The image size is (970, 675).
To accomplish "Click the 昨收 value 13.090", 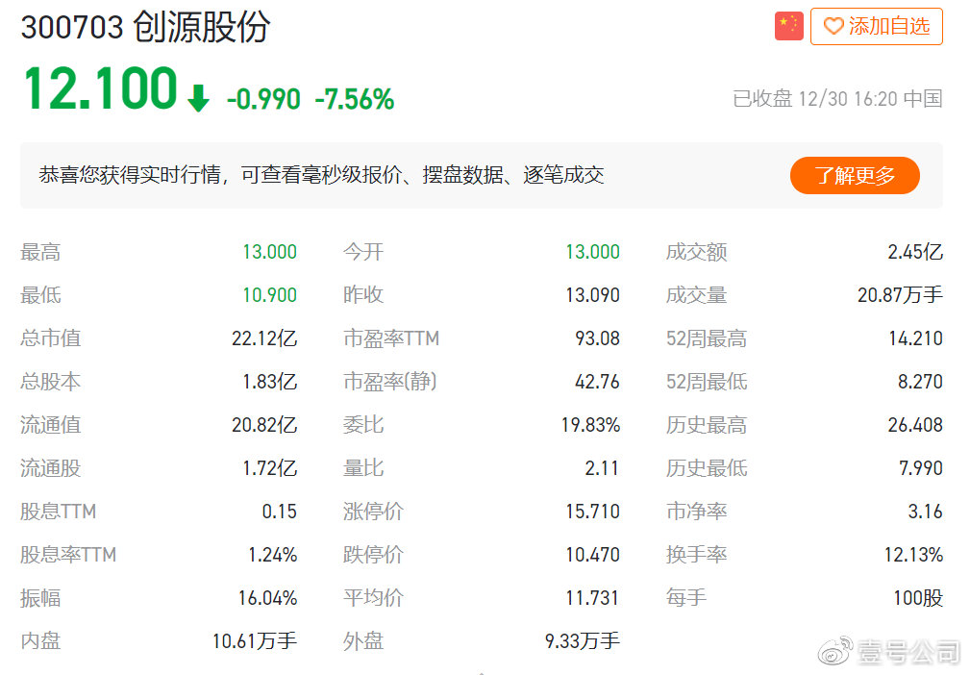I will (592, 295).
